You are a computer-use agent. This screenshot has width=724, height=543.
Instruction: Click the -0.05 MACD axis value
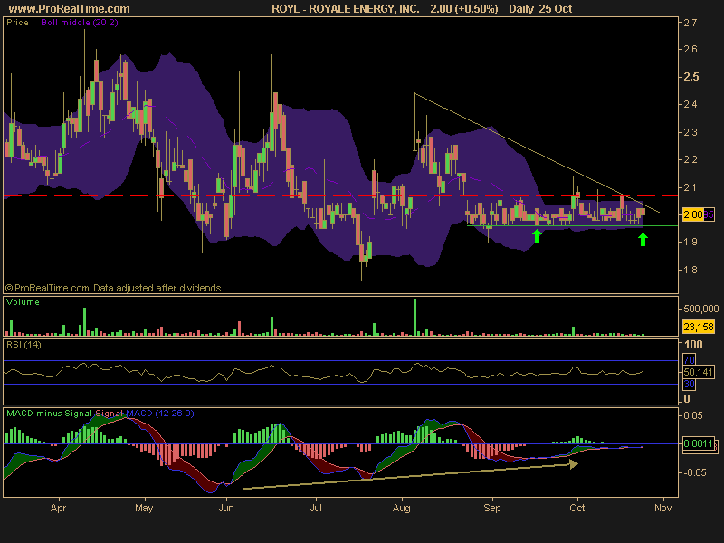pyautogui.click(x=693, y=472)
